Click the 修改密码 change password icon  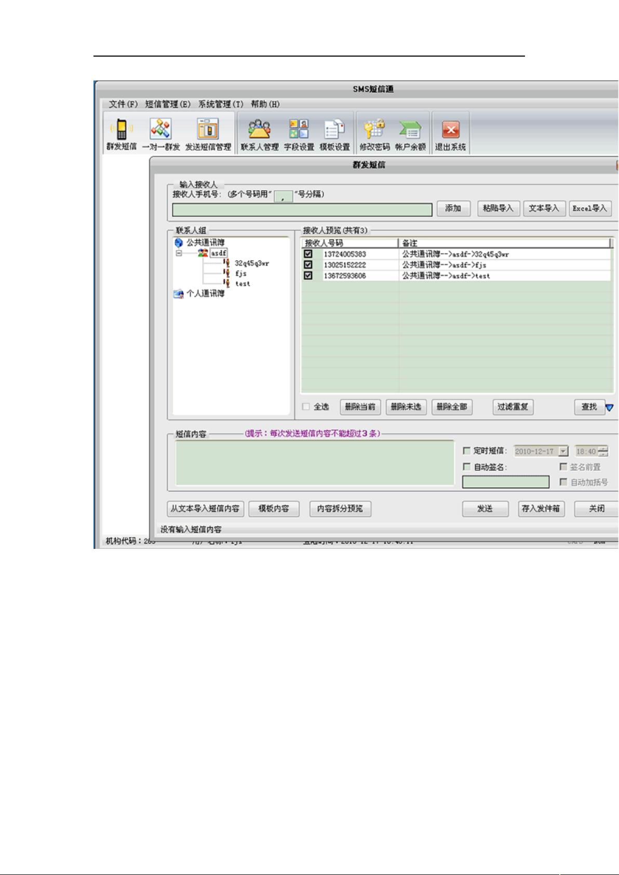click(374, 133)
